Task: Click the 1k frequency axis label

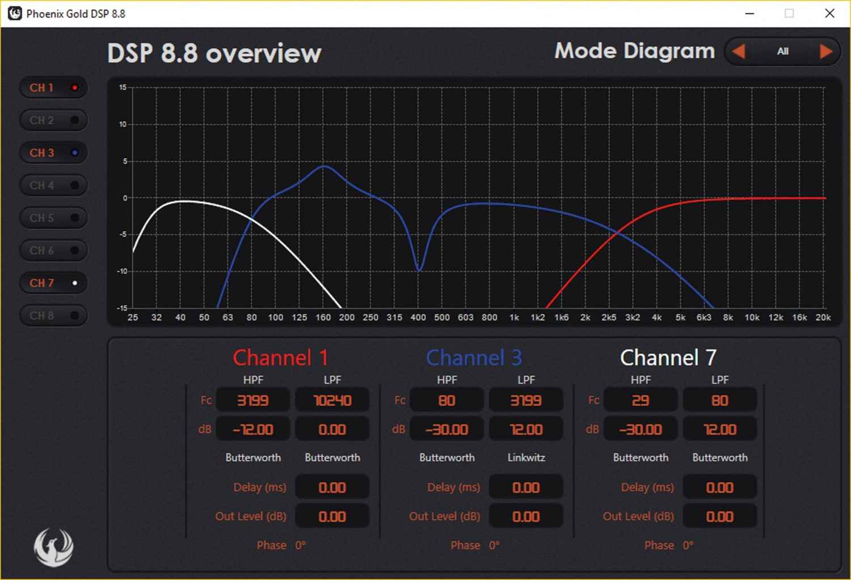Action: point(514,317)
